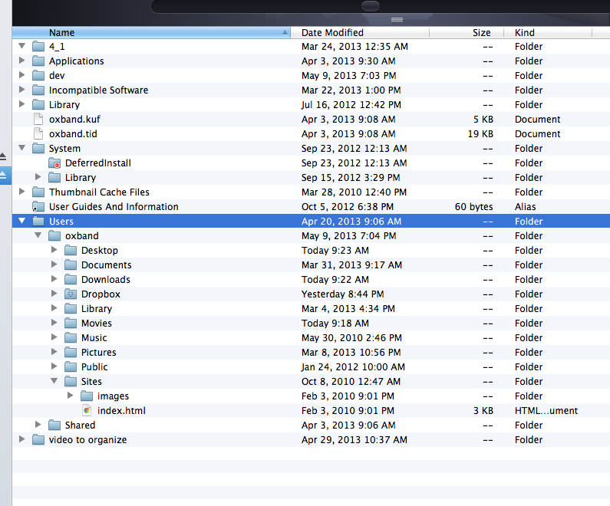Screen dimensions: 610x506
Task: Click the User Guides alias icon
Action: 38,206
